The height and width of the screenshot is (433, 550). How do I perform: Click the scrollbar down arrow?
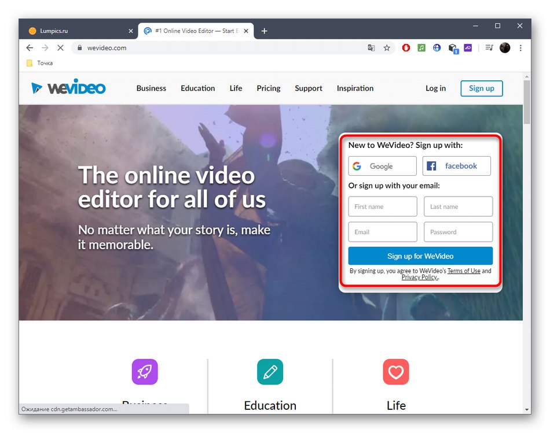tap(526, 409)
